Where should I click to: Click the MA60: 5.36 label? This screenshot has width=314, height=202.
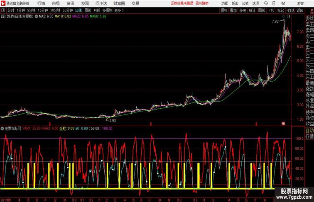[98, 17]
